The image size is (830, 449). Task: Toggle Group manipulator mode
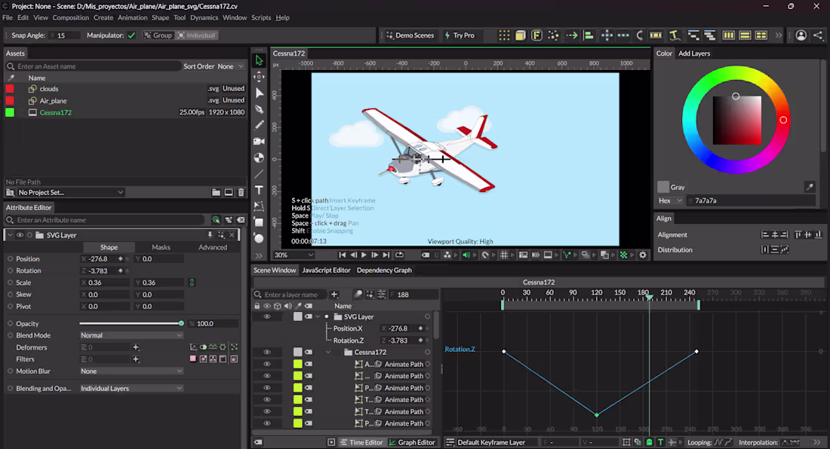(158, 35)
